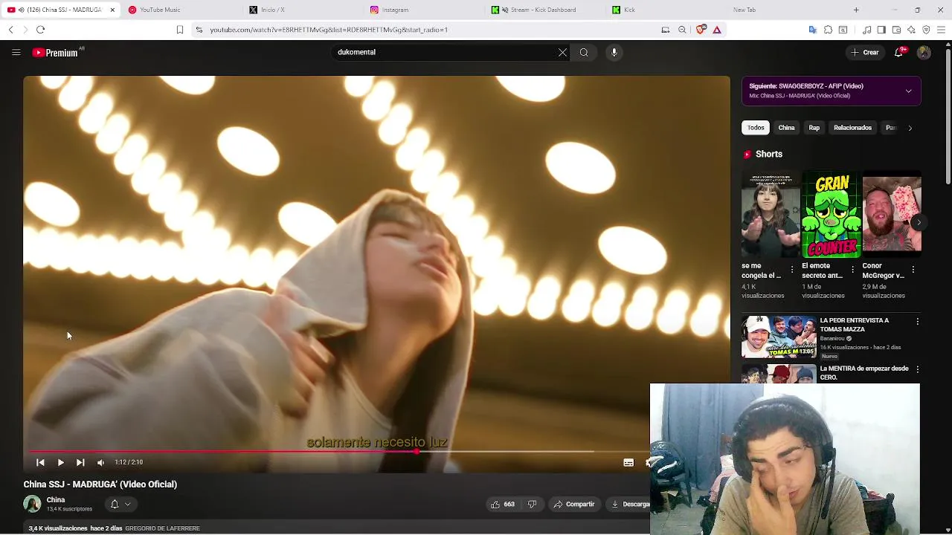This screenshot has width=952, height=535.
Task: Switch to the New Tab tab
Action: click(x=787, y=10)
